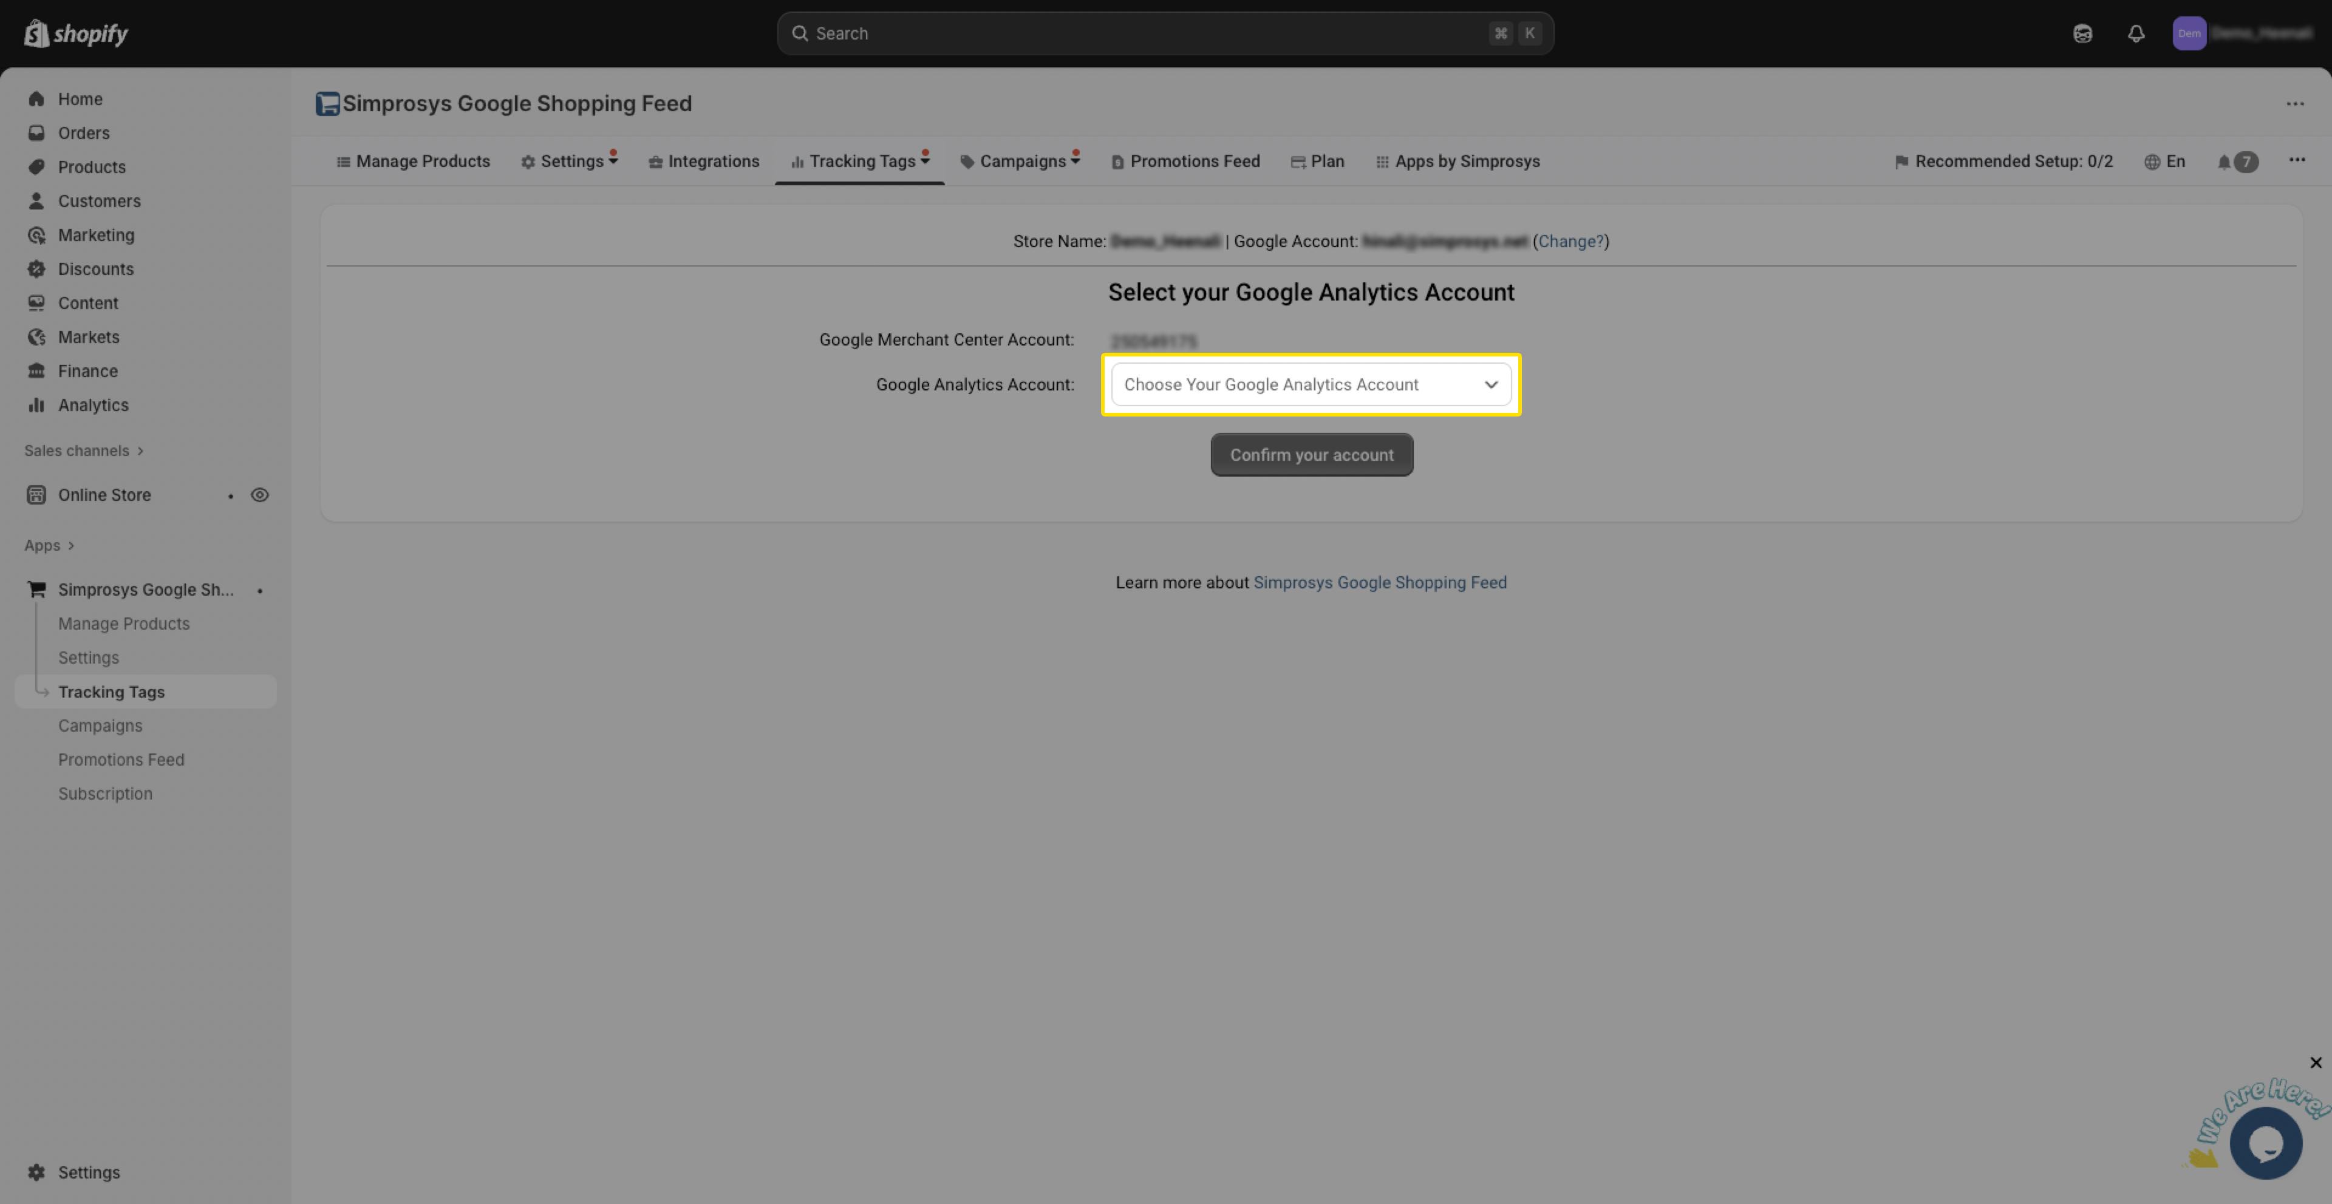Open the Google Analytics Account dropdown

pyautogui.click(x=1310, y=385)
